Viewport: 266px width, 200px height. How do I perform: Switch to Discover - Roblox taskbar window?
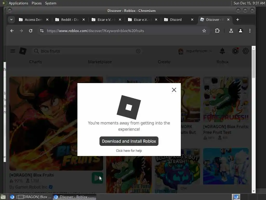[74, 197]
